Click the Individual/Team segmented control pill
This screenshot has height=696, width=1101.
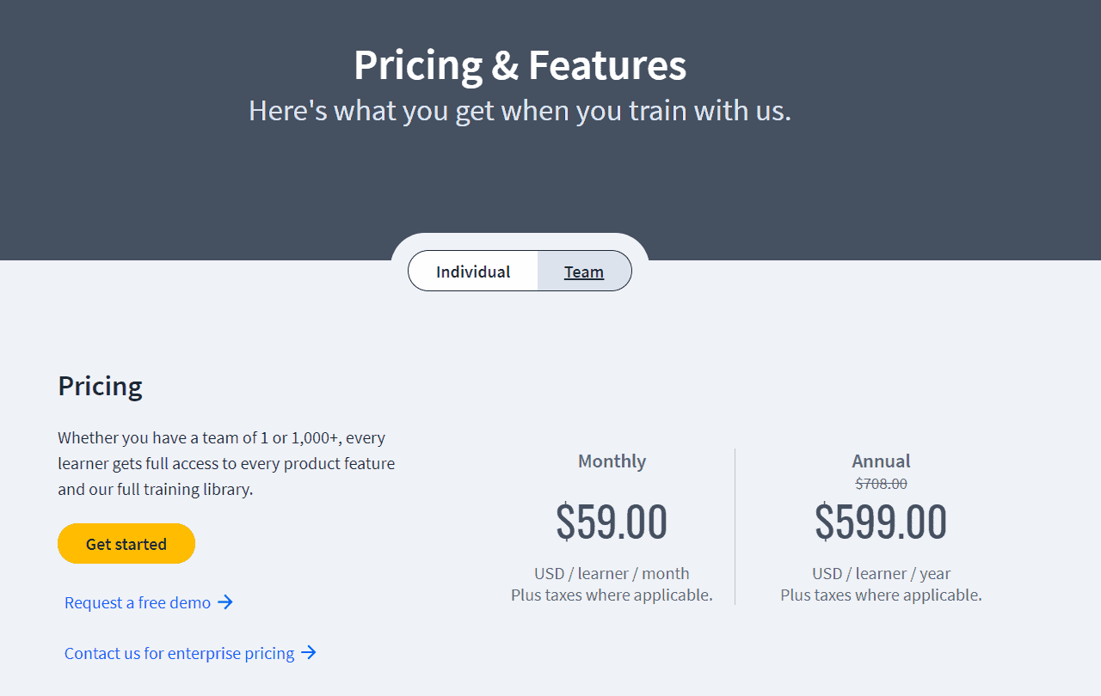click(x=520, y=271)
